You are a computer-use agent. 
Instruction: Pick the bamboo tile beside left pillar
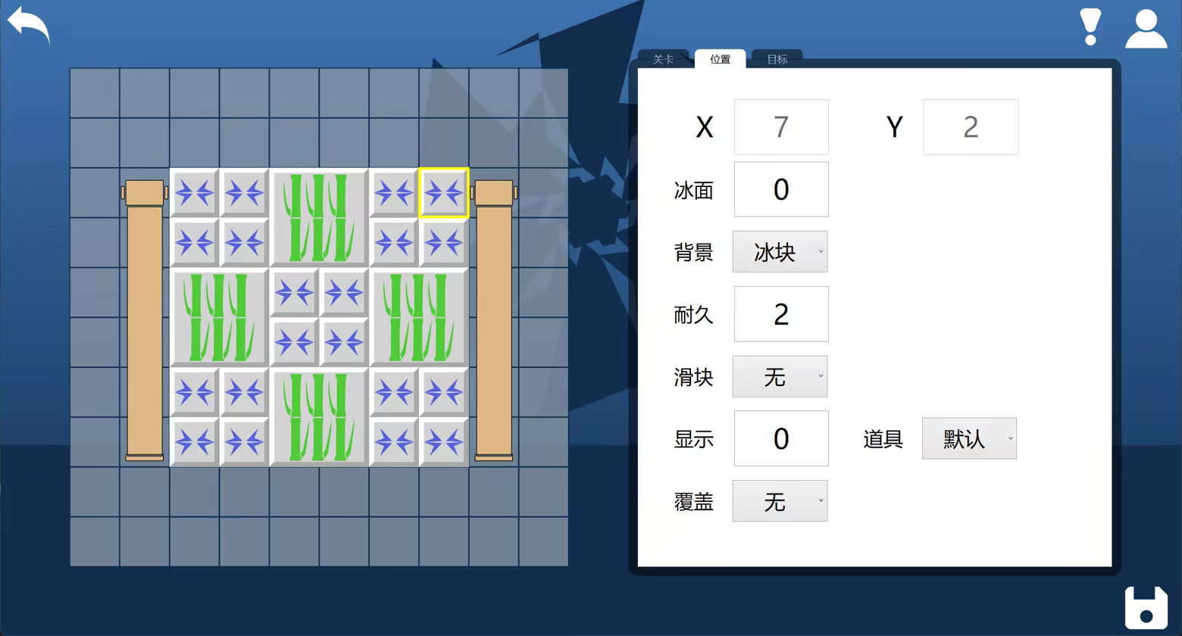[x=219, y=317]
